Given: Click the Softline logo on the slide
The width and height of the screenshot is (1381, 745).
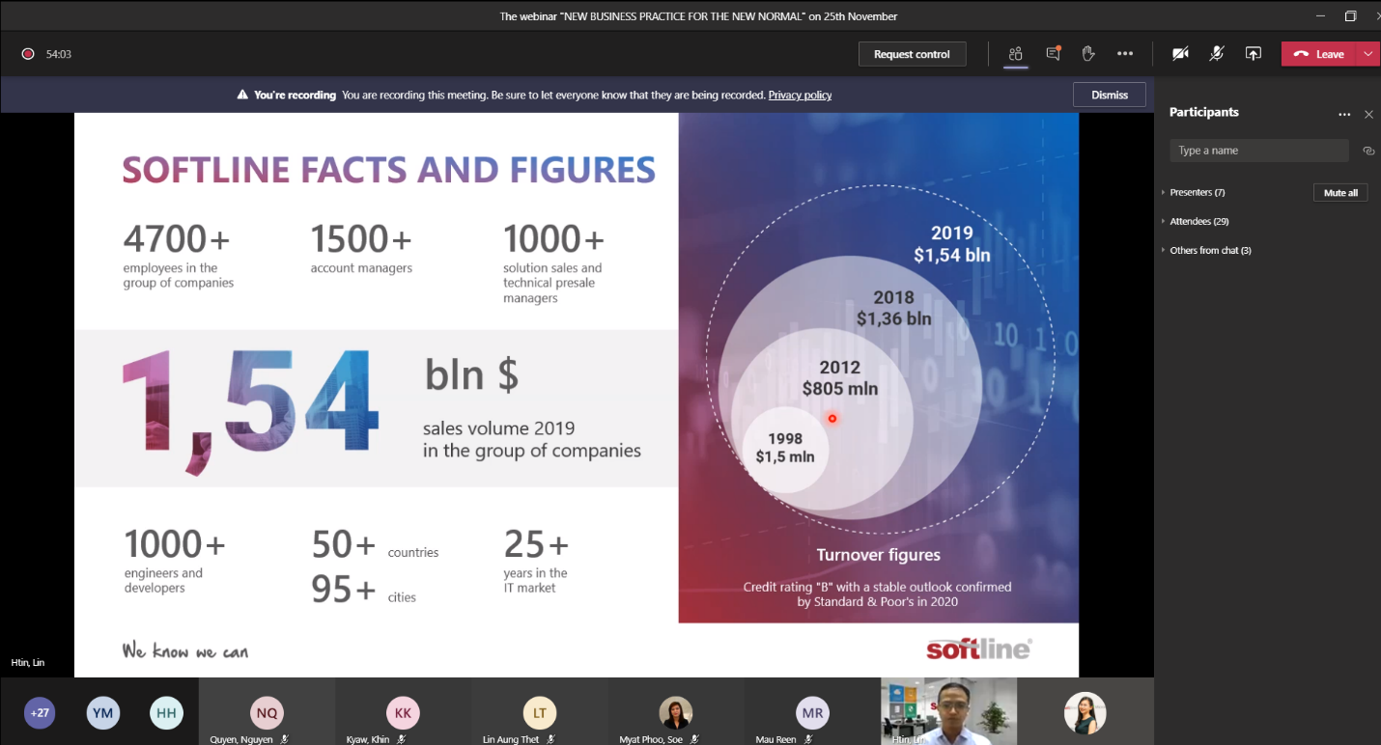Looking at the screenshot, I should click(978, 648).
